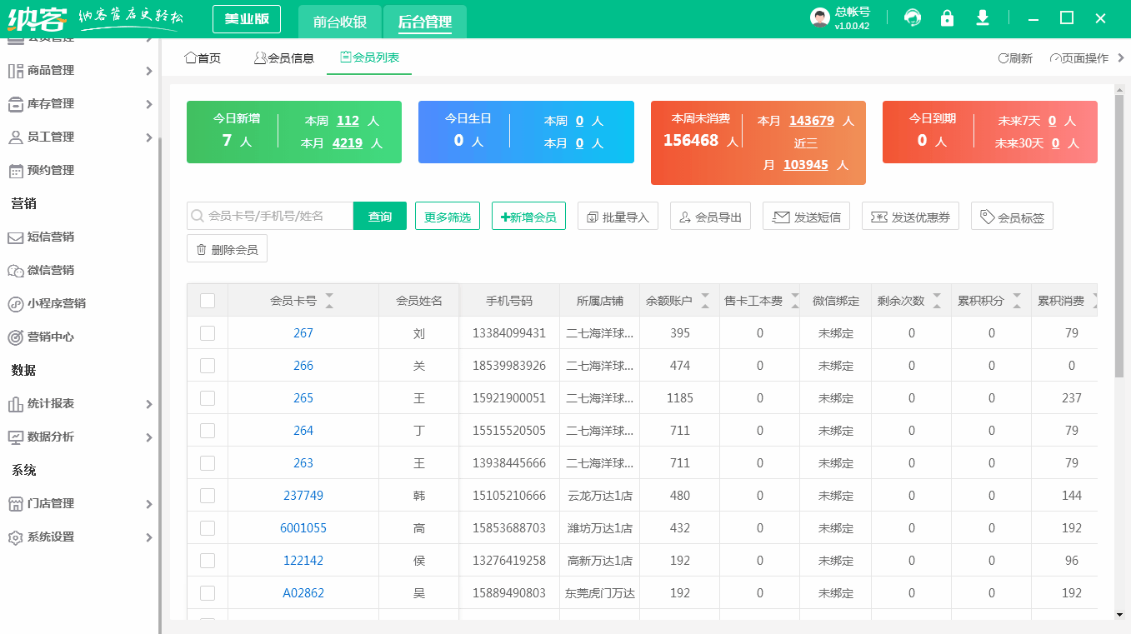
Task: Click the green 查询 search button
Action: [379, 215]
